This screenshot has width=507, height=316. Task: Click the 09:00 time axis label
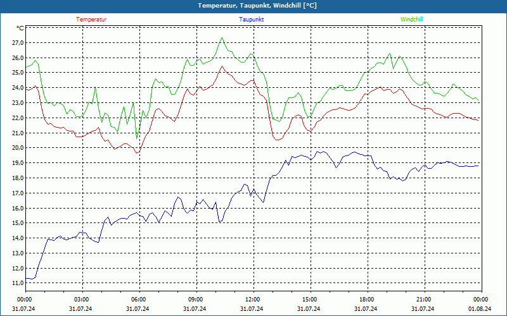(x=196, y=300)
